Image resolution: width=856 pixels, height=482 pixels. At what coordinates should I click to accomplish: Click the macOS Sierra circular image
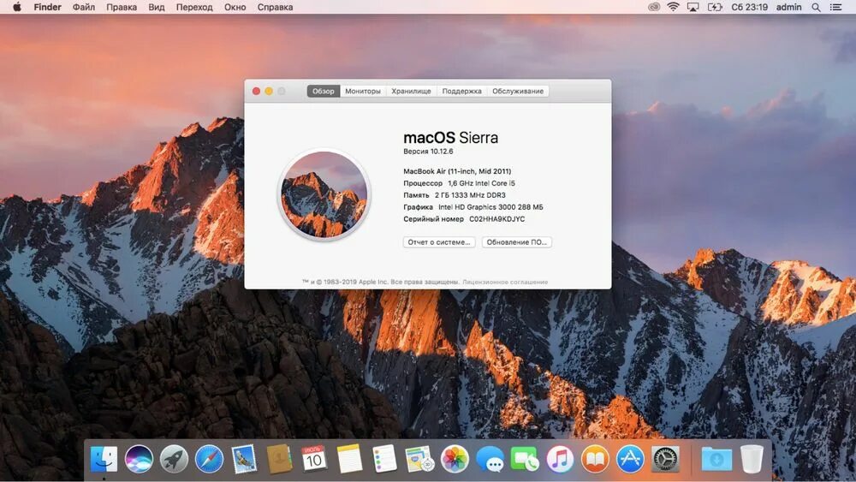point(324,195)
